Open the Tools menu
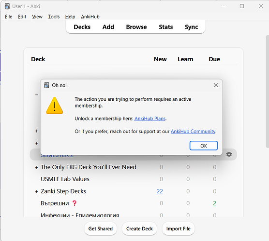The height and width of the screenshot is (241, 269). tap(54, 17)
